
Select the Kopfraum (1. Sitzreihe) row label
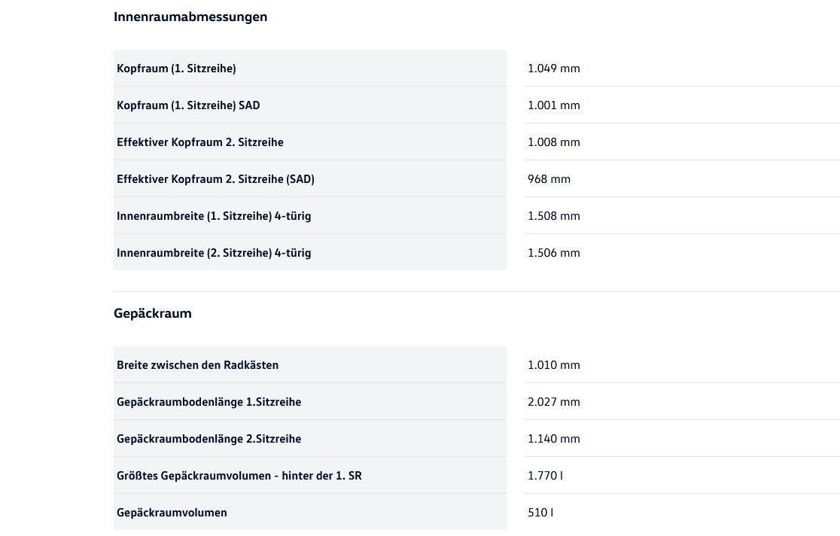click(x=176, y=68)
